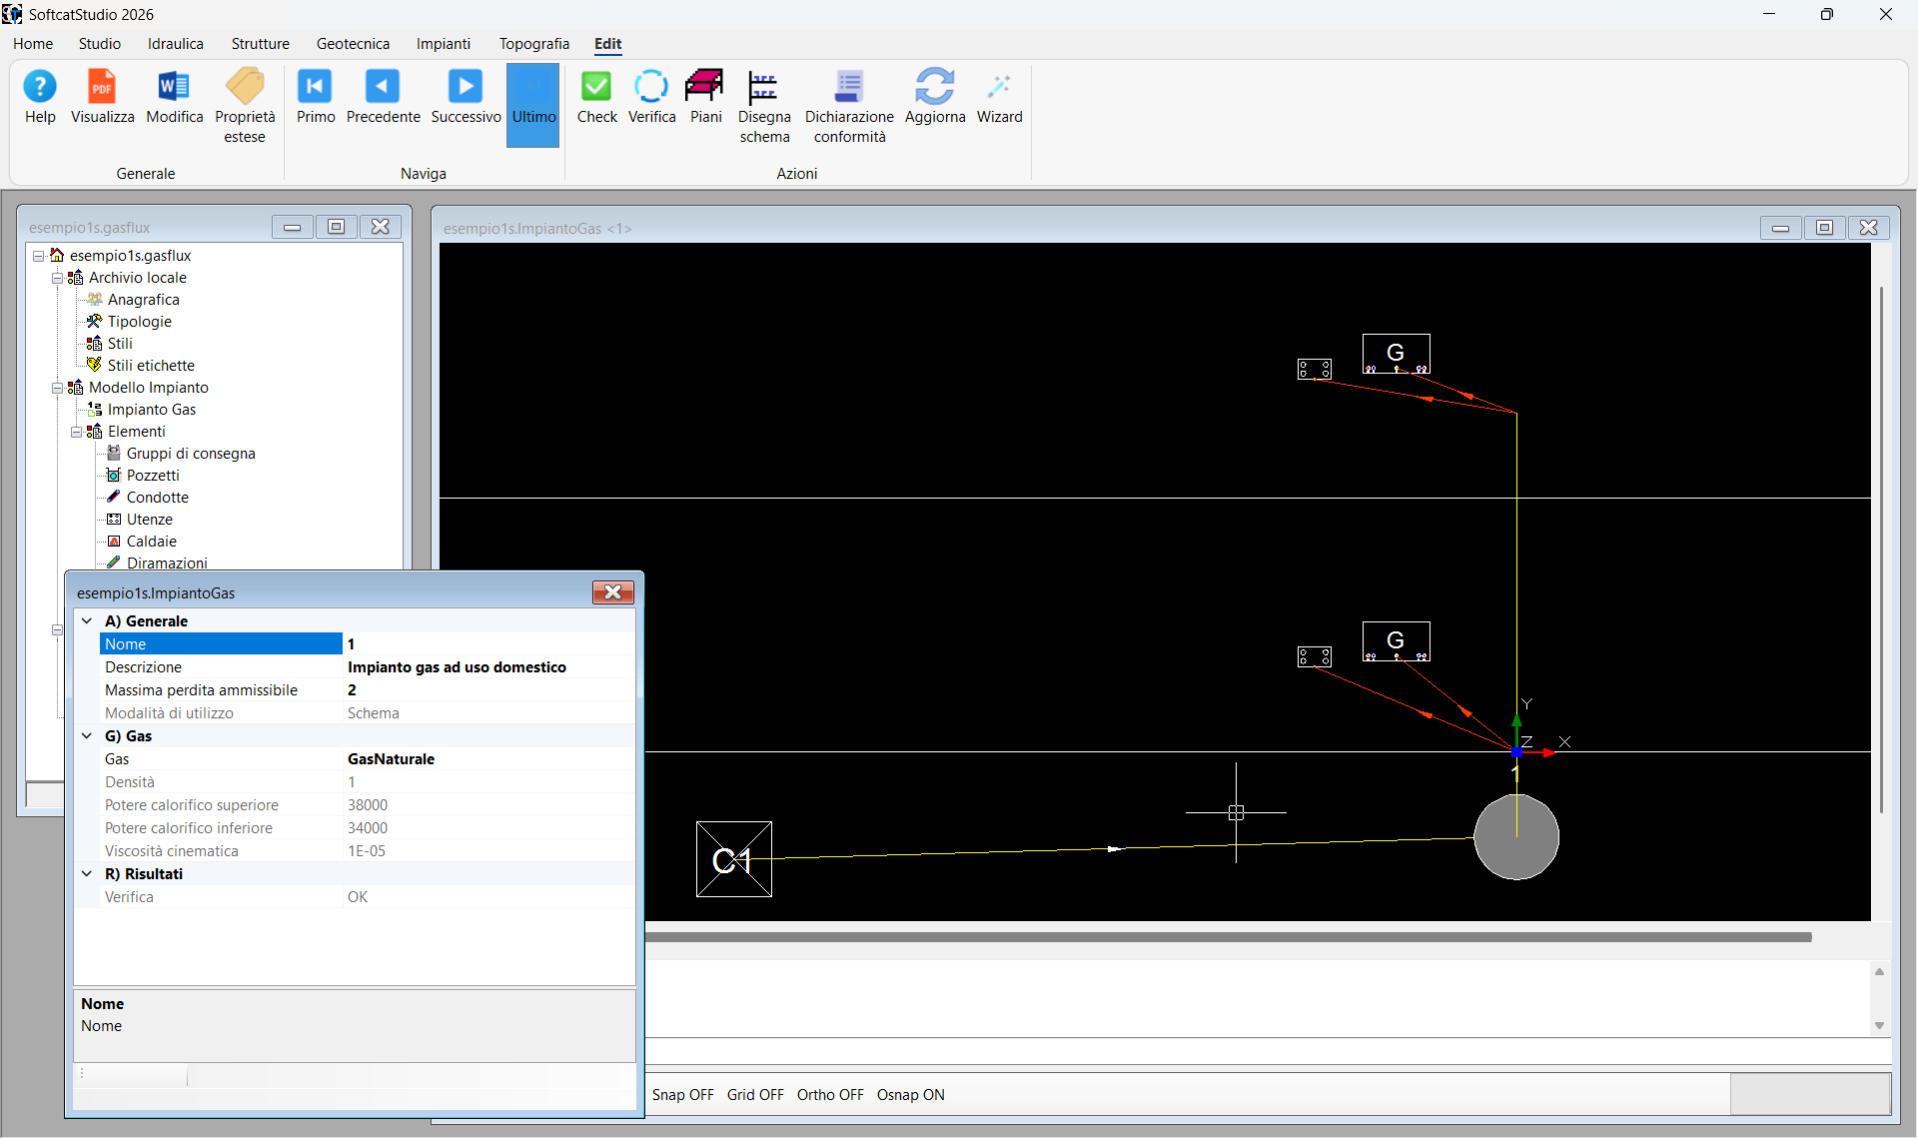Collapse the Modello Impianto node
Image resolution: width=1918 pixels, height=1139 pixels.
(57, 388)
